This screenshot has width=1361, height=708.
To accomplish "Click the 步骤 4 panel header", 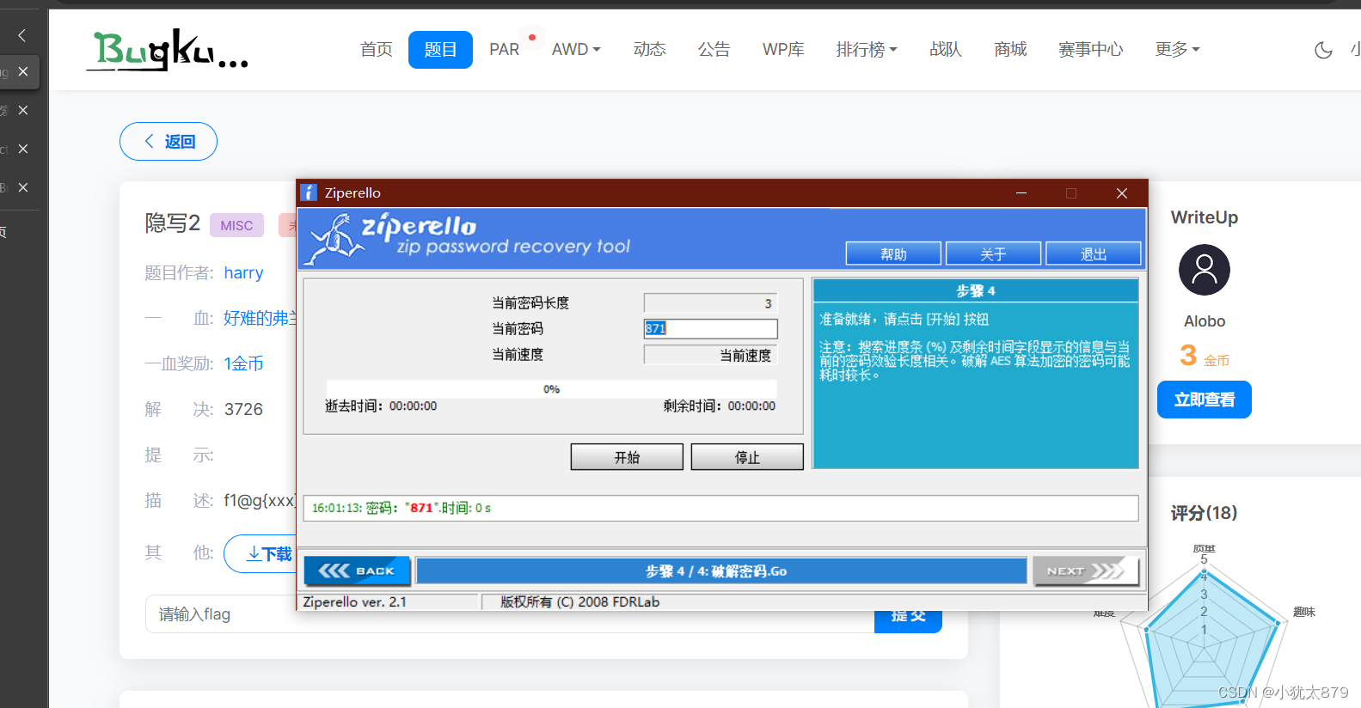I will [975, 290].
